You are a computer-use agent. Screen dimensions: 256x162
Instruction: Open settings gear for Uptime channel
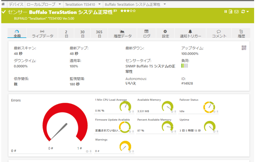214,132
